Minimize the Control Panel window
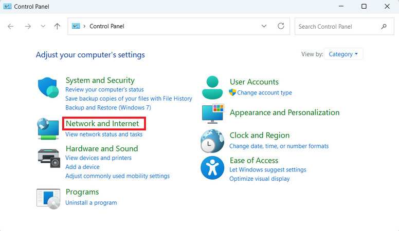399x231 pixels. [341, 6]
